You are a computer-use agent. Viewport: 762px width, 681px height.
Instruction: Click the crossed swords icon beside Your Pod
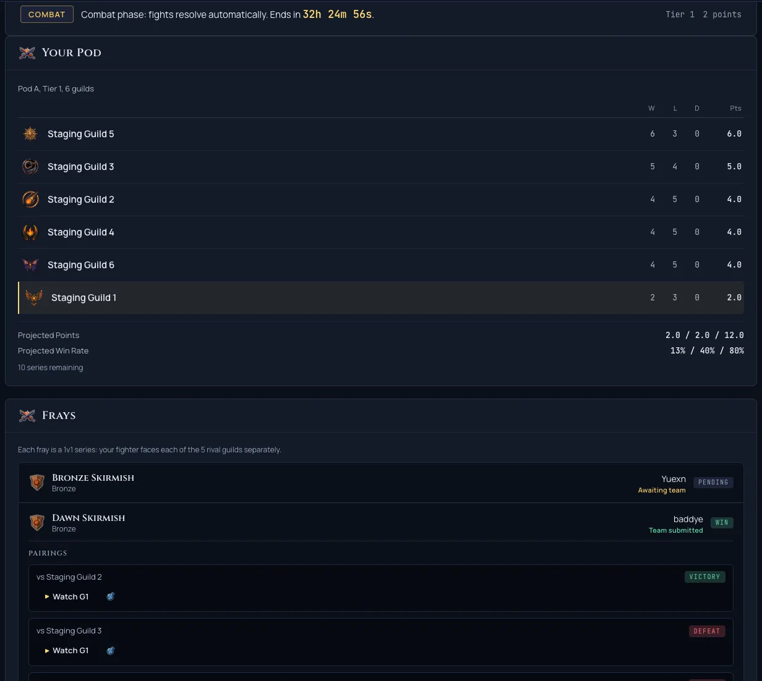[x=27, y=53]
